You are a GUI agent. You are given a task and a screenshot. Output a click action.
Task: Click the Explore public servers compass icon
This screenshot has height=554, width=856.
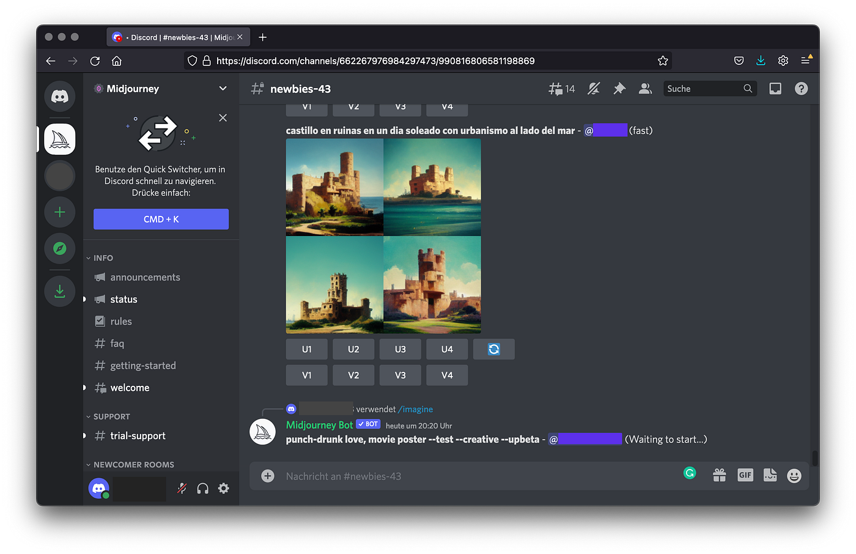point(60,248)
